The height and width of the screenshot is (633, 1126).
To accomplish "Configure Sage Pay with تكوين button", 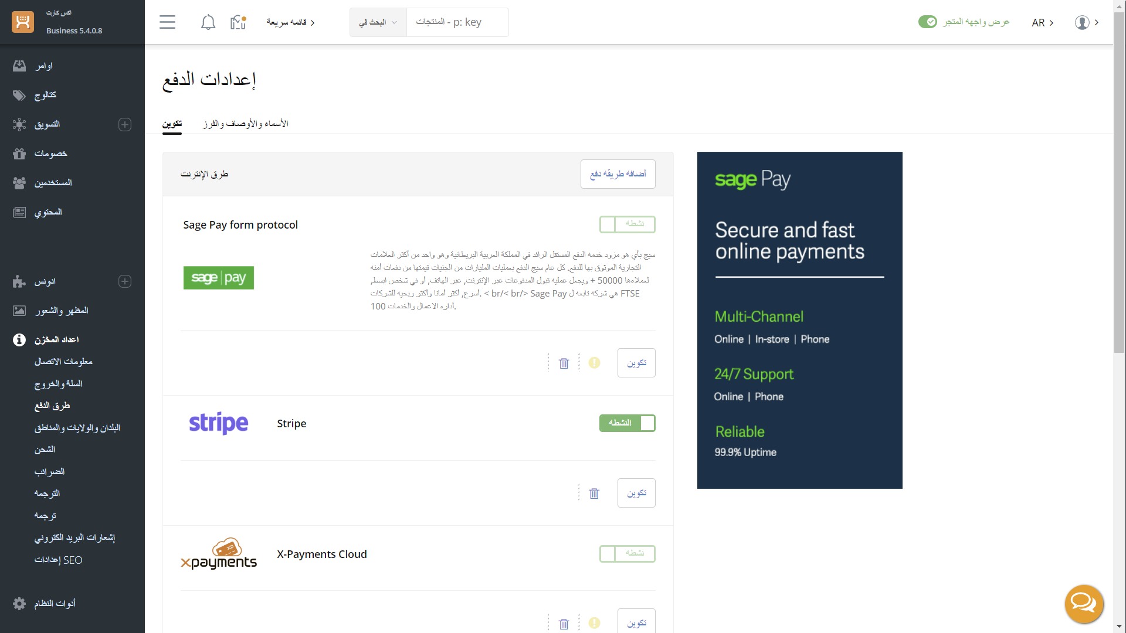I will coord(636,363).
